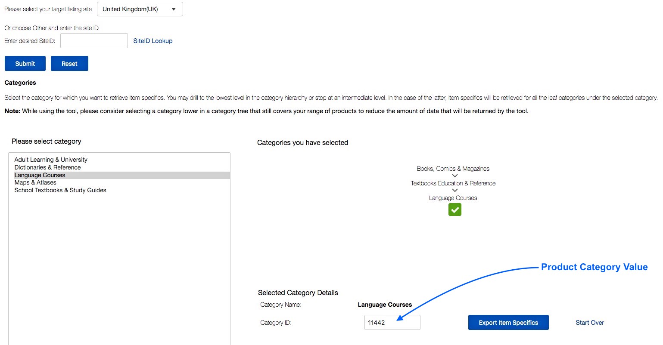
Task: Select Dictionaries & Reference category
Action: coord(47,167)
